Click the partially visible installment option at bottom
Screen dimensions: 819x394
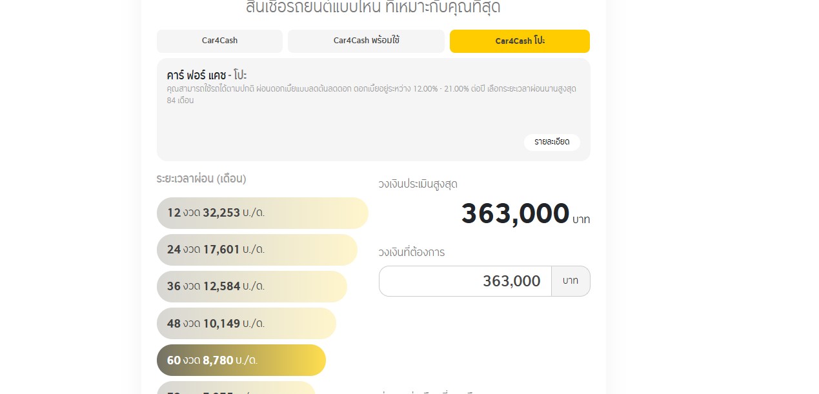pos(236,389)
